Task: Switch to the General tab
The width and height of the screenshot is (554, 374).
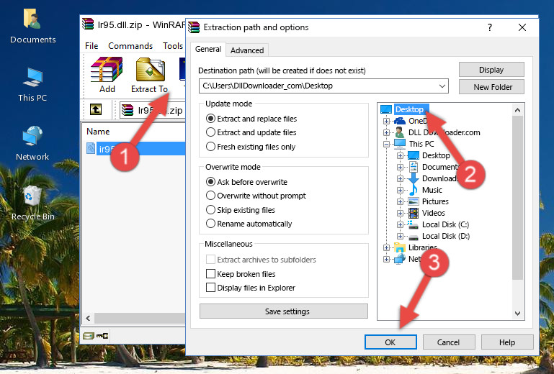Action: pyautogui.click(x=208, y=49)
